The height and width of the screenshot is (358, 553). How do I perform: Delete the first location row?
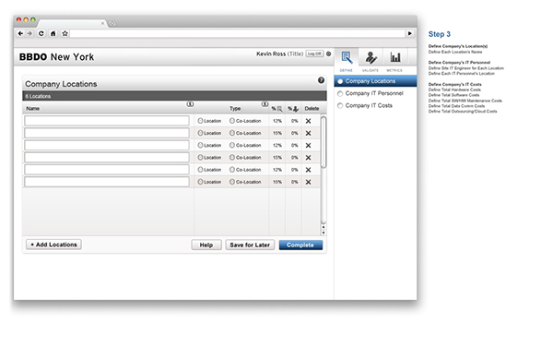tap(308, 121)
